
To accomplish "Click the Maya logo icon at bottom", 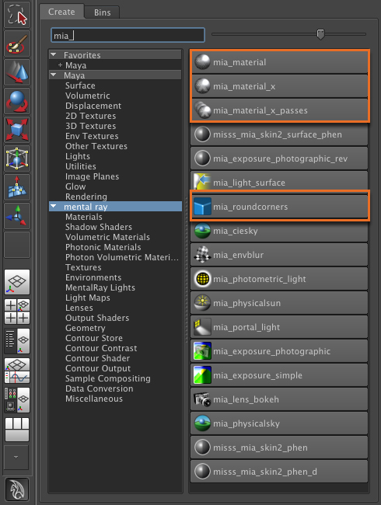I will (17, 490).
